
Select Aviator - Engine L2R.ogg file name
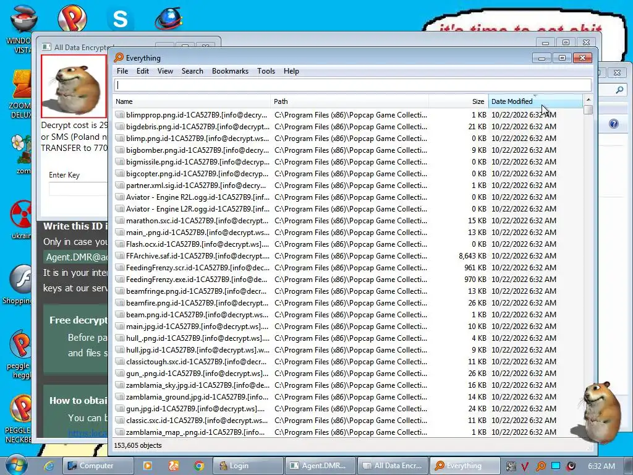click(197, 208)
